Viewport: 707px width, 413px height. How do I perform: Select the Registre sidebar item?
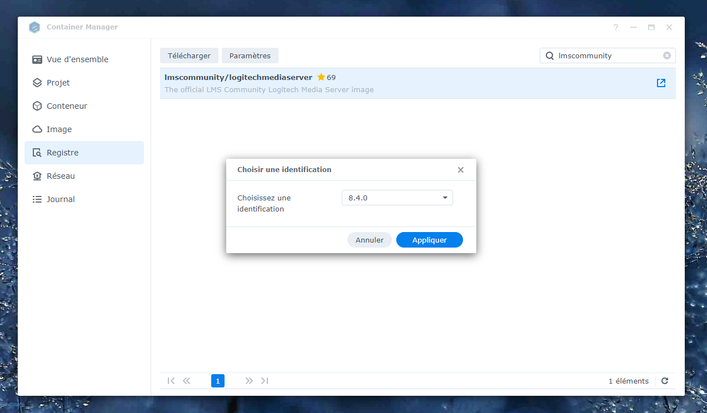pyautogui.click(x=84, y=153)
